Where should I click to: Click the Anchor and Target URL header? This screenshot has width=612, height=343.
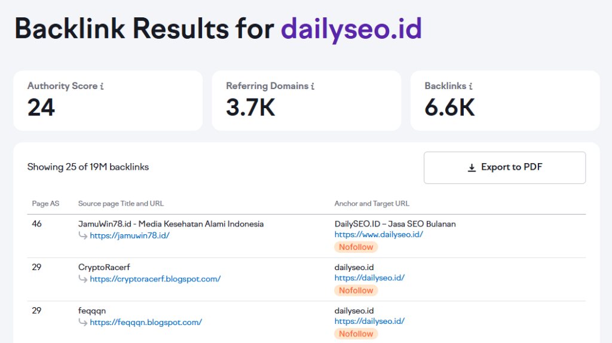(372, 204)
